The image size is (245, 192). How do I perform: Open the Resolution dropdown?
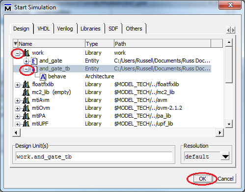pyautogui.click(x=225, y=157)
